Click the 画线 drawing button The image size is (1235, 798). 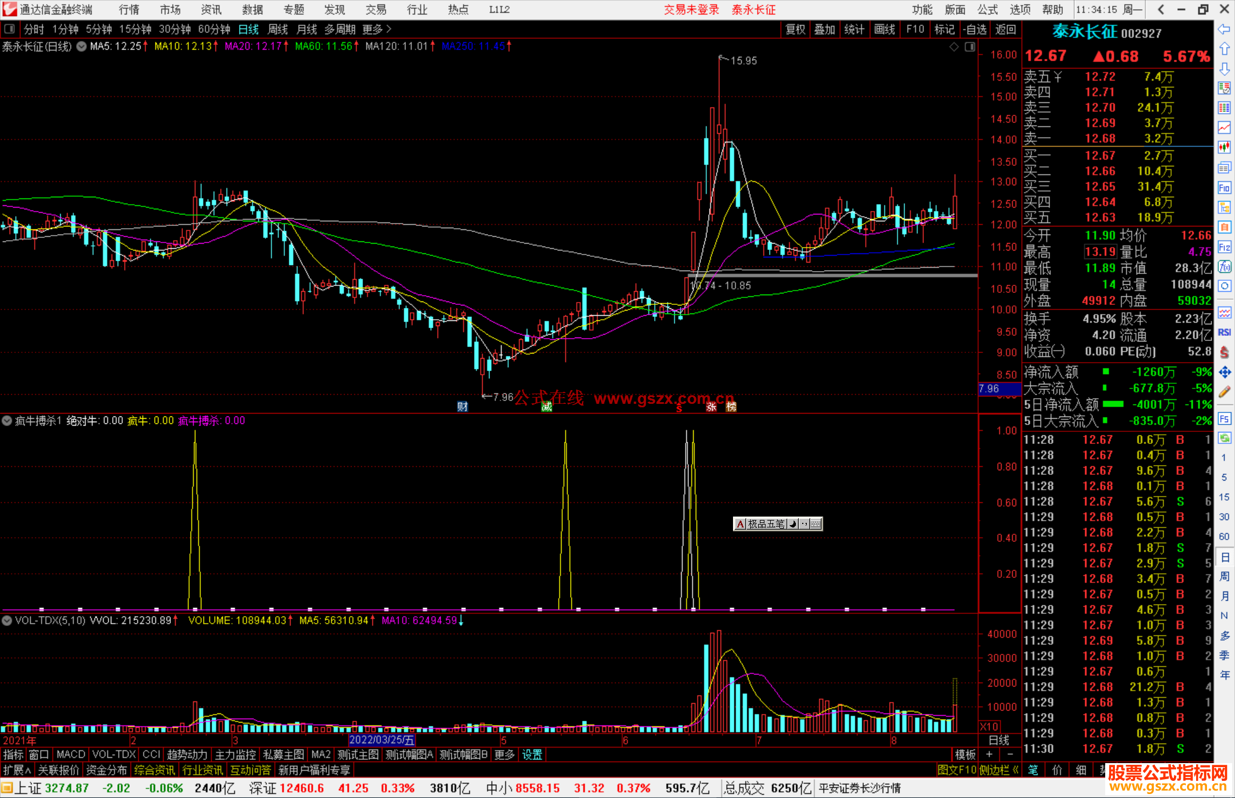tap(885, 29)
